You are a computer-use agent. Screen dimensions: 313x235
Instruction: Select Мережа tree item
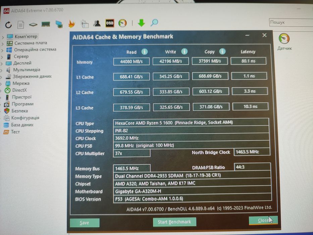pos(21,83)
